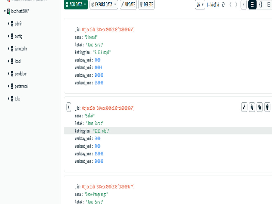Expand the local database
The image size is (272, 204).
click(x=8, y=61)
